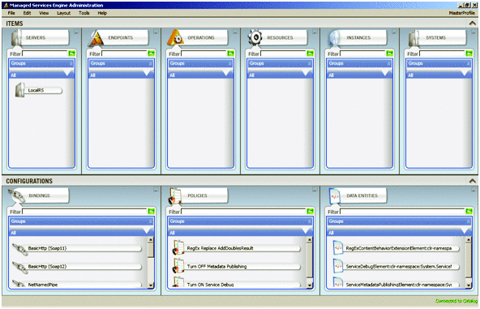Minimize the Endpoints panel
The height and width of the screenshot is (309, 480).
coord(156,32)
